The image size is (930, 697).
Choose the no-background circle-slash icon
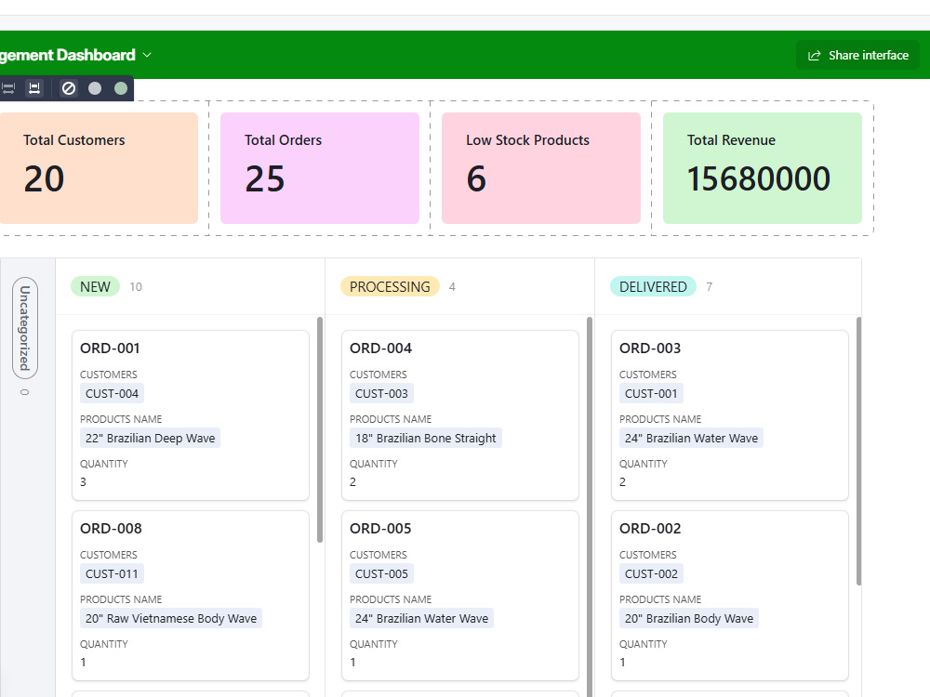click(x=69, y=89)
